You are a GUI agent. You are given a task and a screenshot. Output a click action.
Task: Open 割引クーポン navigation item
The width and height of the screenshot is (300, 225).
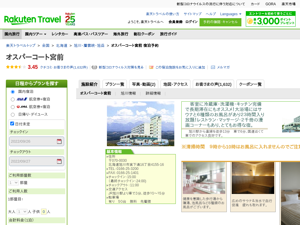click(144, 34)
